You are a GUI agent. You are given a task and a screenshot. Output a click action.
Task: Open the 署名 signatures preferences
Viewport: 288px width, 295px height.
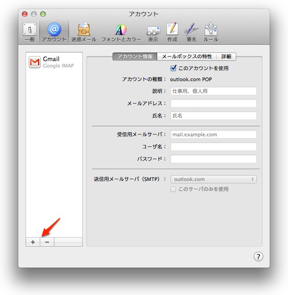[191, 32]
